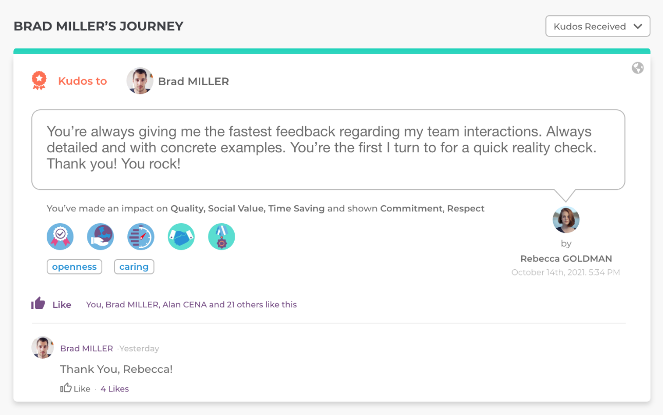663x415 pixels.
Task: Click Brad Miller's comment avatar
Action: pos(43,348)
